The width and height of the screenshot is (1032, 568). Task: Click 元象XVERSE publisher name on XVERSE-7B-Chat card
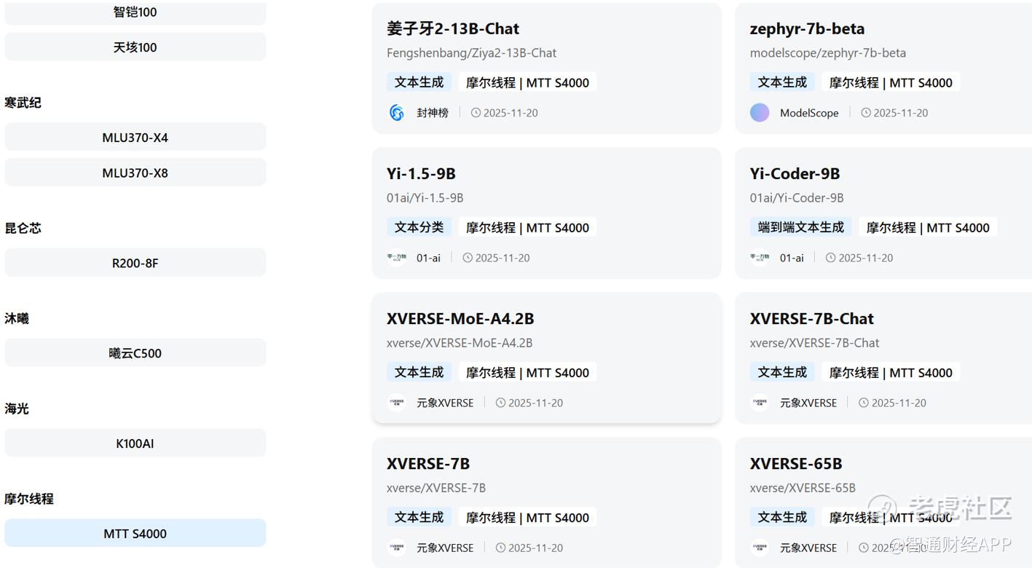tap(808, 403)
